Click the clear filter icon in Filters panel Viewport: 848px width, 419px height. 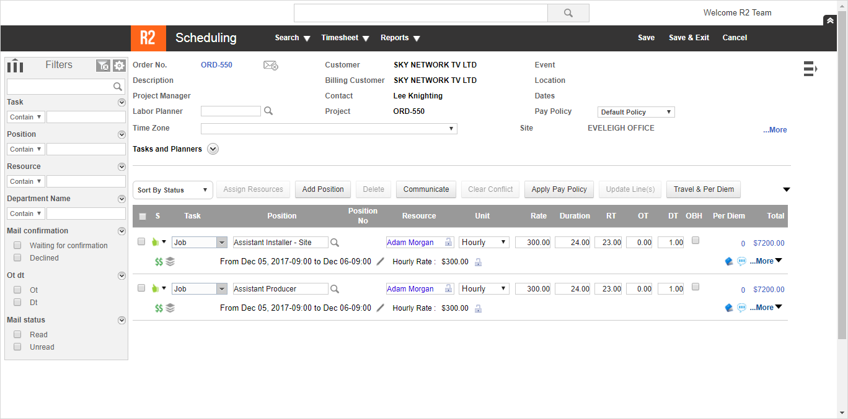coord(104,65)
